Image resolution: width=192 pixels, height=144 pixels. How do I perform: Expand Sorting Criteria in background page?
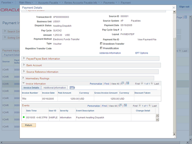tap(5, 37)
